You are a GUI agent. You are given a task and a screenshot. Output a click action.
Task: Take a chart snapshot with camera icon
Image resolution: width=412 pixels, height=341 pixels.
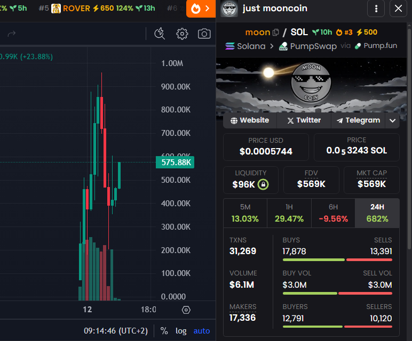coord(204,34)
